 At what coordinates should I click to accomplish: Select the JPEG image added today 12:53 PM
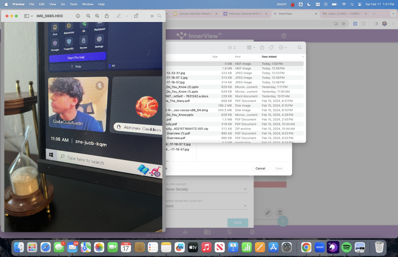pos(234,73)
